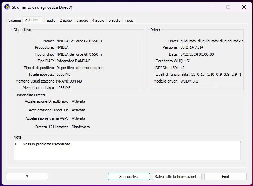Close the DirectX diagnostic window
Image resolution: width=253 pixels, height=186 pixels.
point(244,7)
